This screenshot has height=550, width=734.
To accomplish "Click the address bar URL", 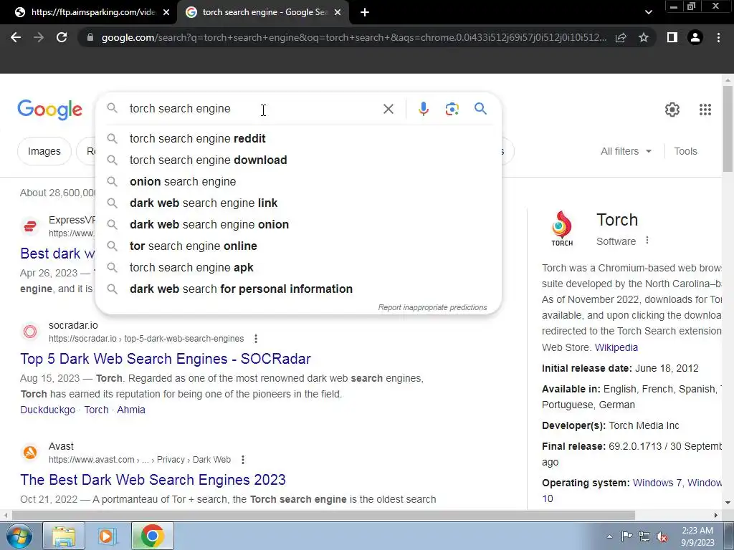I will click(353, 37).
